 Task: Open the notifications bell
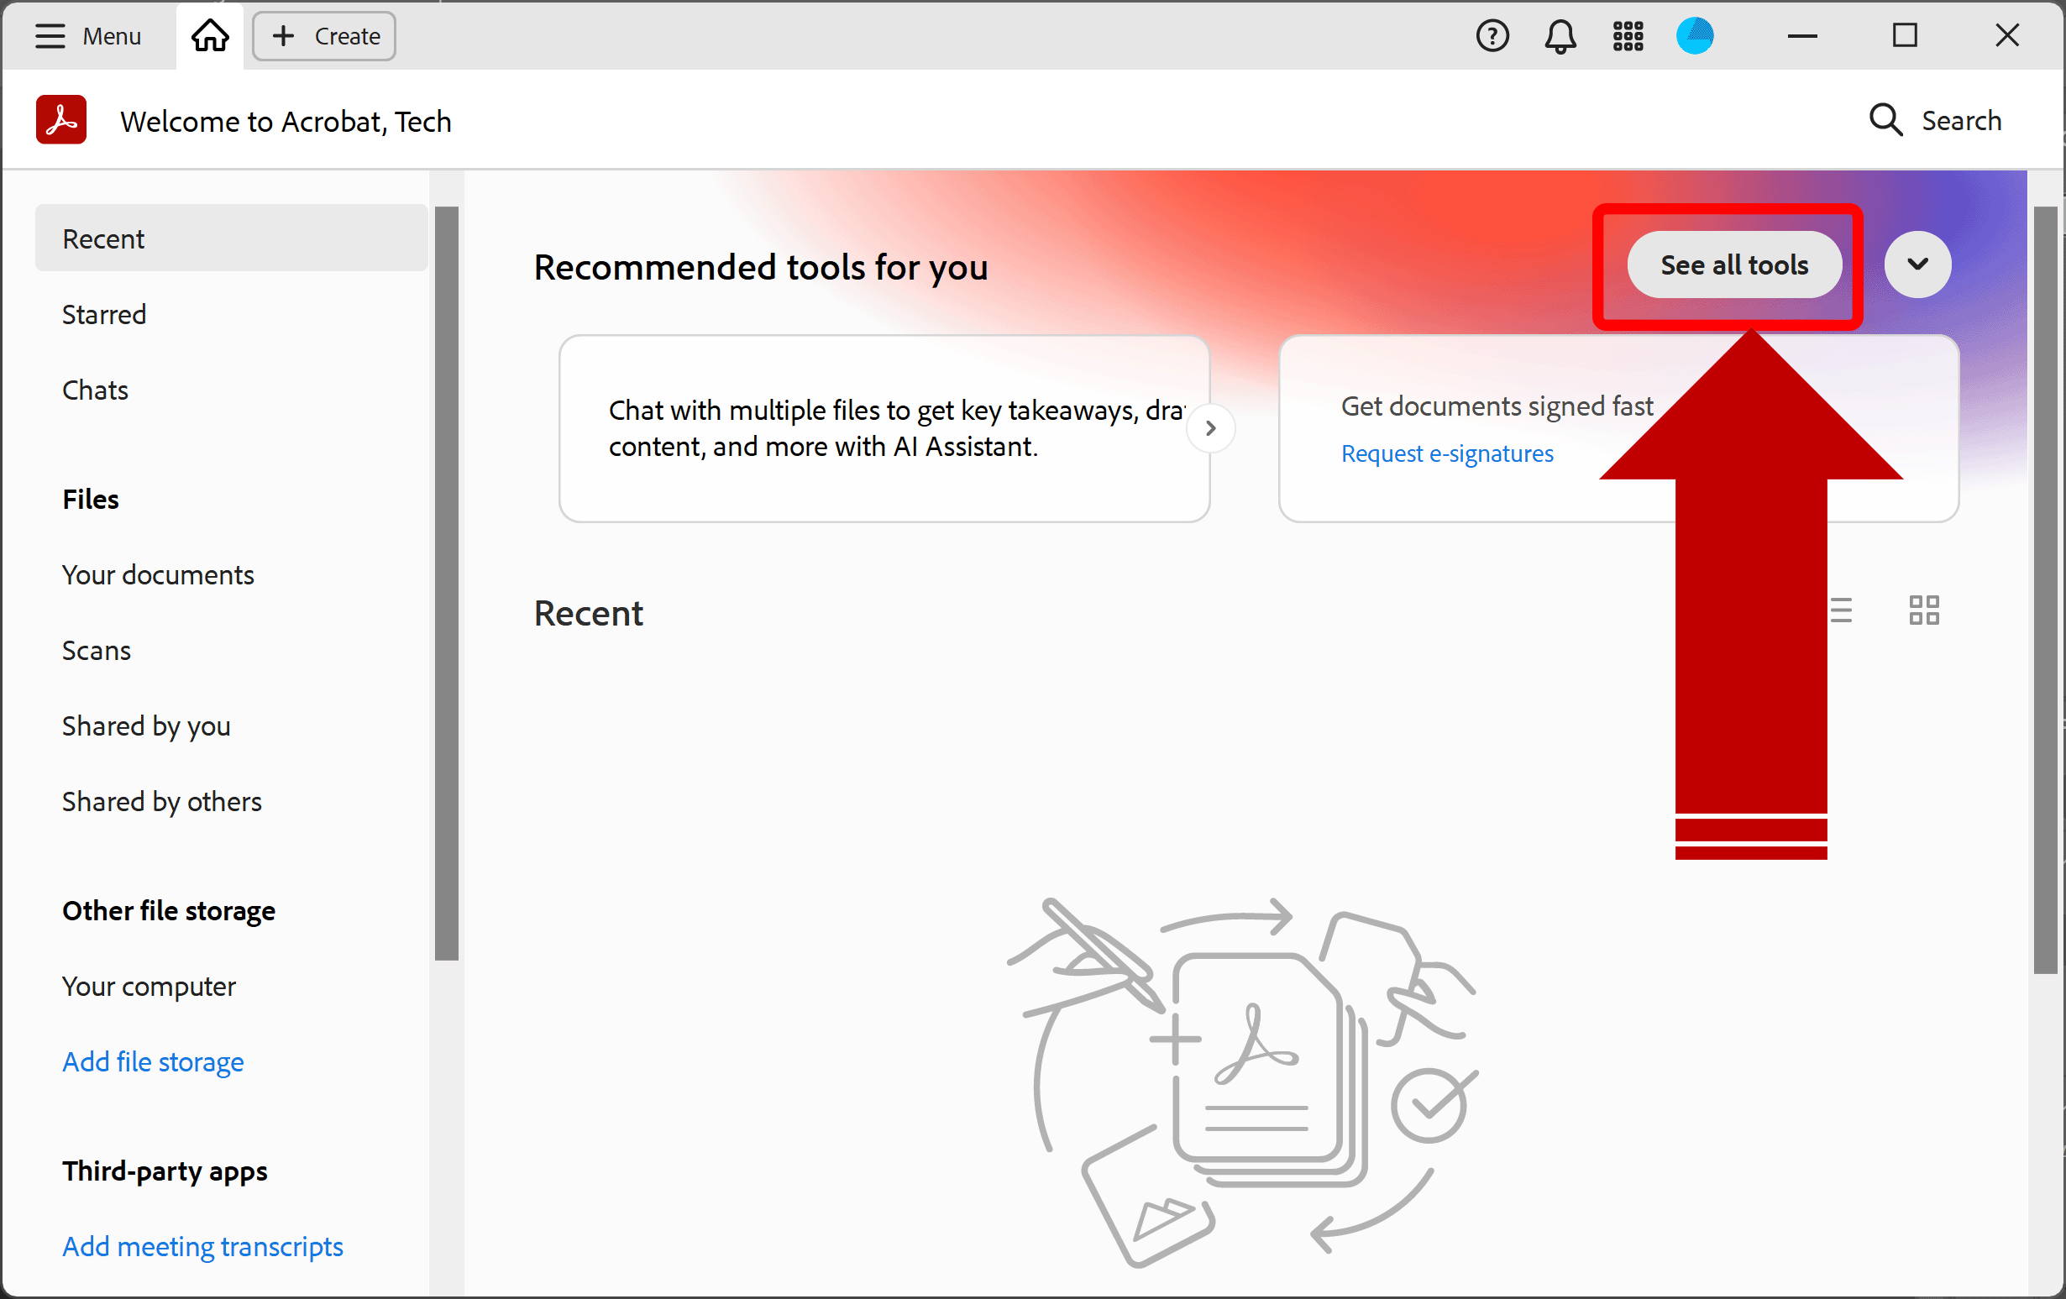pos(1560,36)
